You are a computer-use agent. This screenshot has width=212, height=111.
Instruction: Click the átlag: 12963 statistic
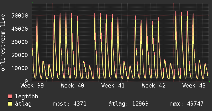click(x=128, y=104)
